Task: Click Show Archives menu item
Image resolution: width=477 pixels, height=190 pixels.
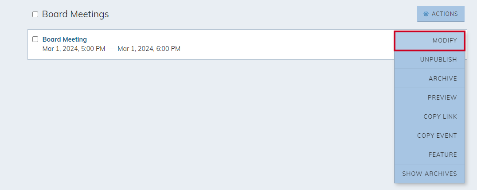Action: coord(430,174)
